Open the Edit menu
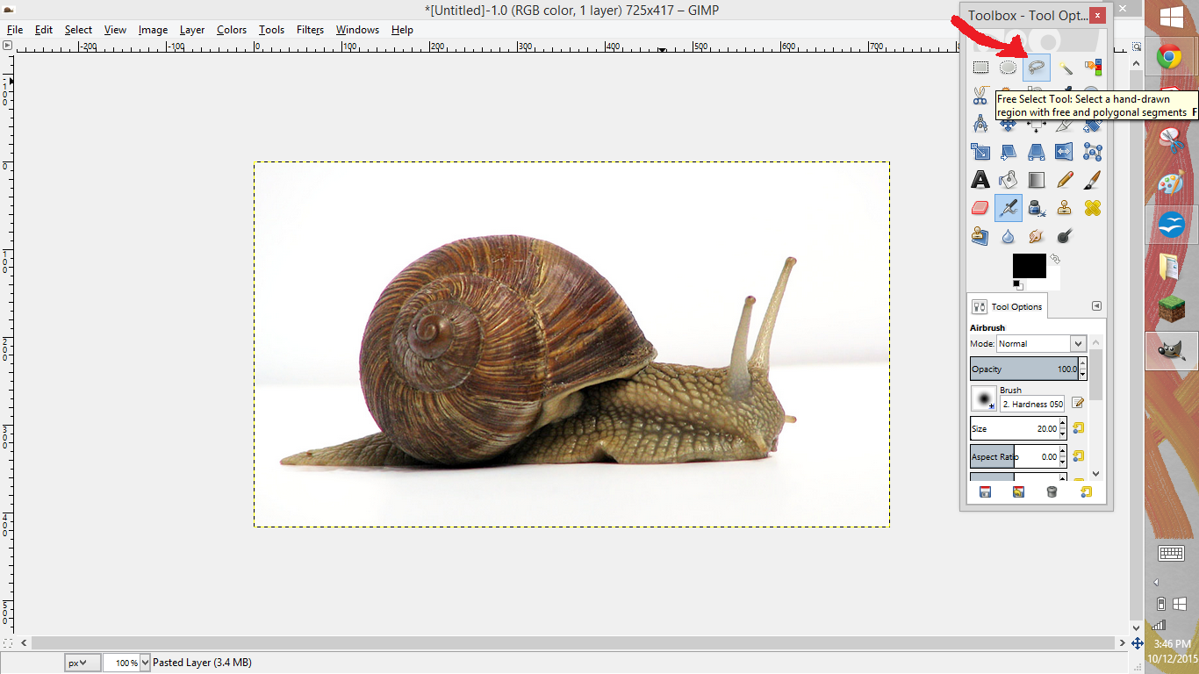The width and height of the screenshot is (1199, 674). [x=44, y=30]
